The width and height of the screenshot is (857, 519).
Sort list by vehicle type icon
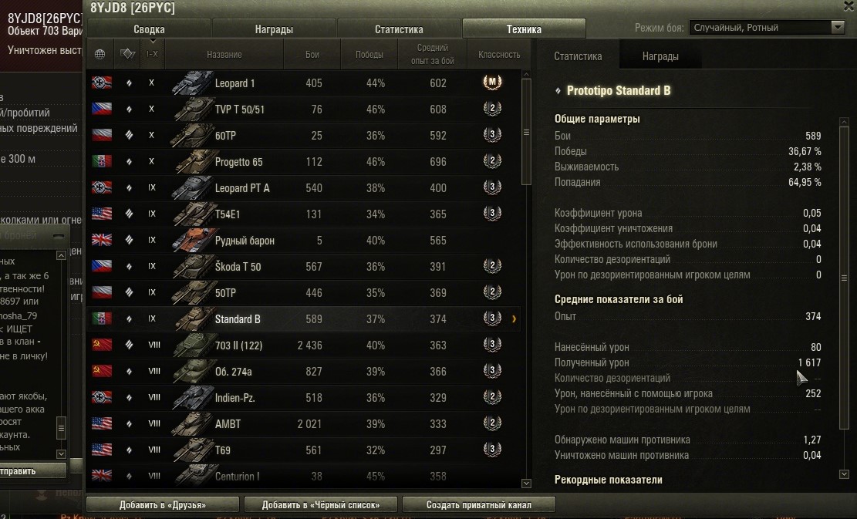point(127,53)
